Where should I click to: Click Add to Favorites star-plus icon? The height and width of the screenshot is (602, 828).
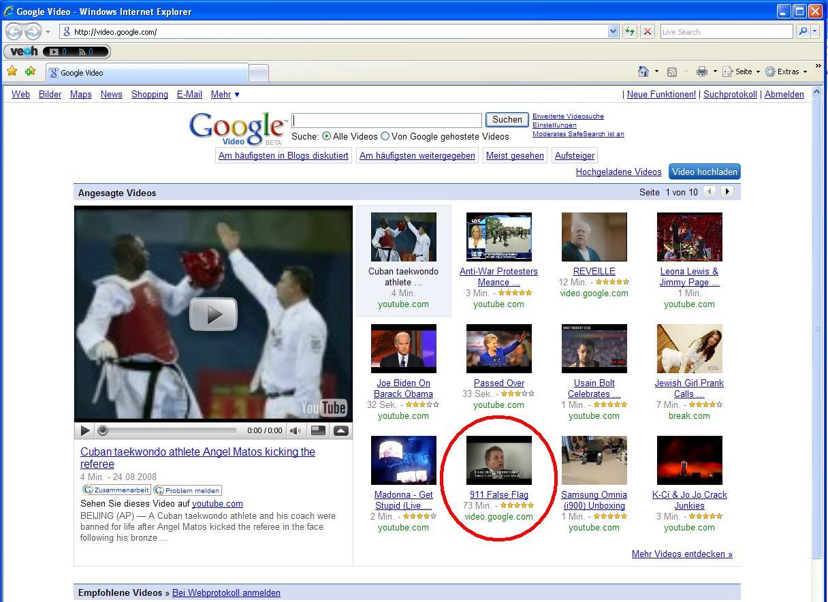[30, 71]
